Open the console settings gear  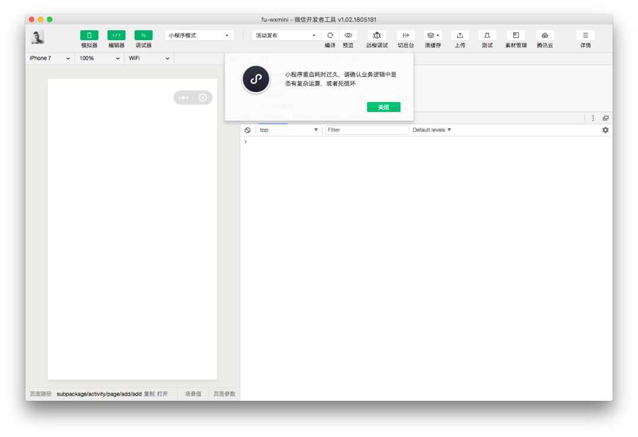605,129
